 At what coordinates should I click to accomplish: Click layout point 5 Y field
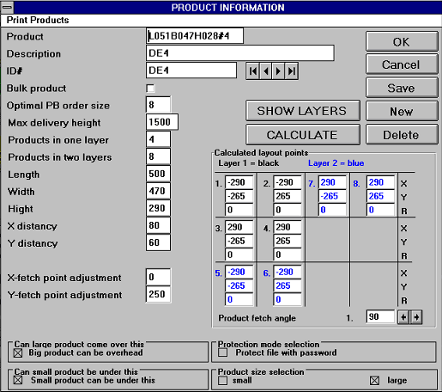(x=239, y=285)
